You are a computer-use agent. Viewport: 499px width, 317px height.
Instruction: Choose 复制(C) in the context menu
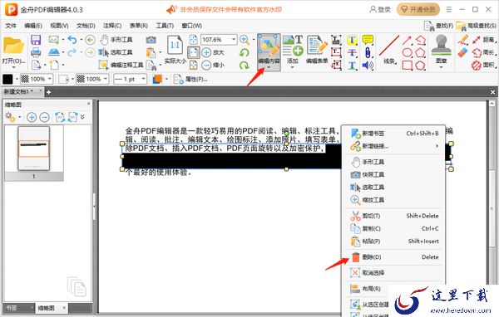click(394, 228)
